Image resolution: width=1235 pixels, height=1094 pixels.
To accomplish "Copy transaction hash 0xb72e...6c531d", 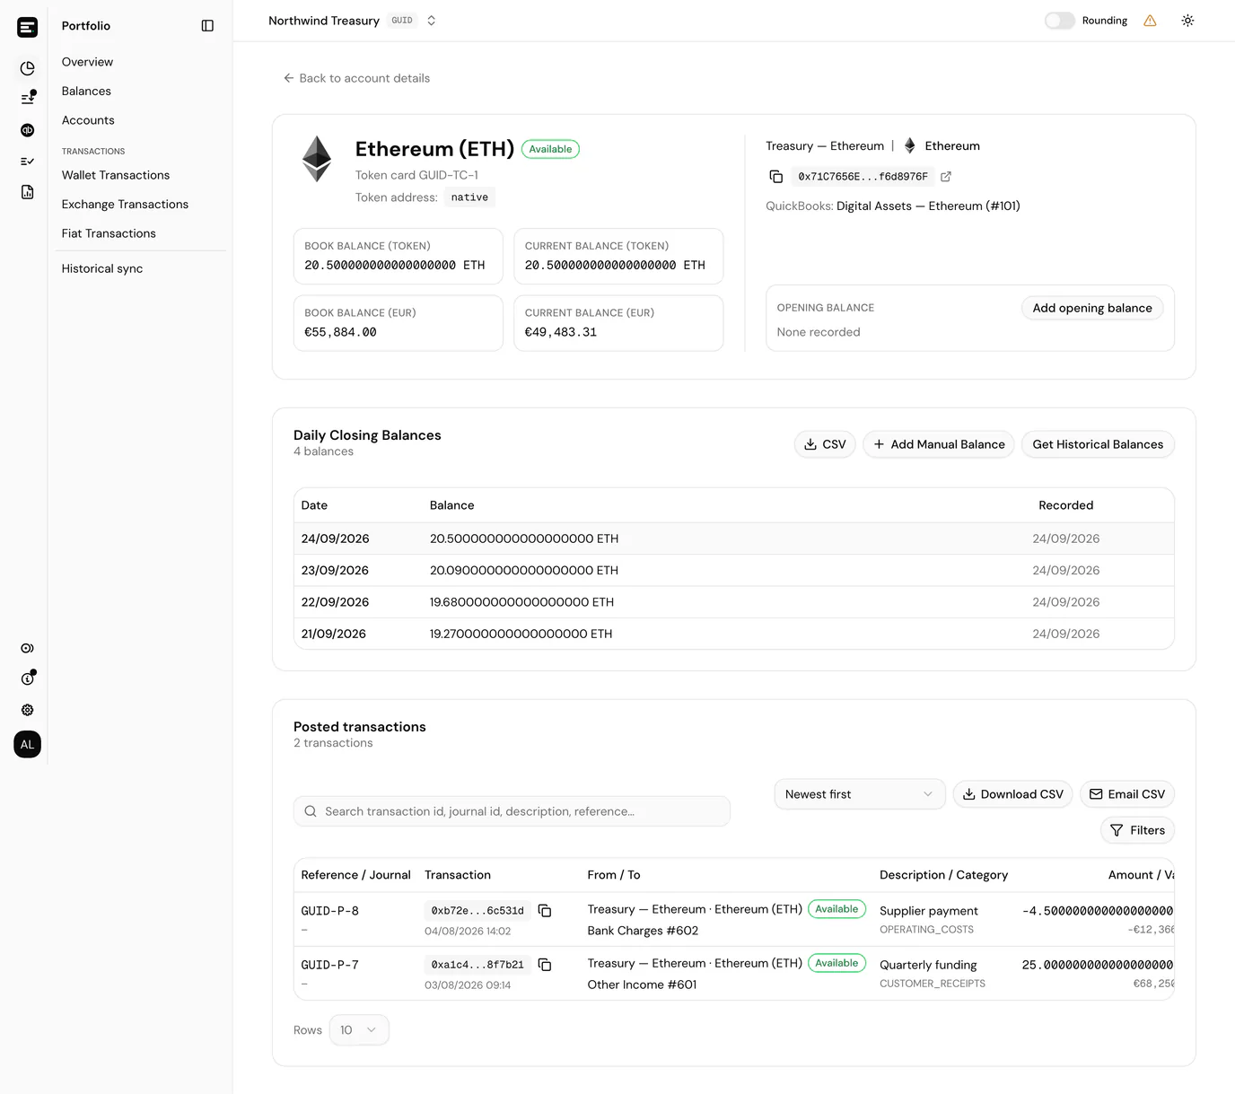I will tap(545, 911).
